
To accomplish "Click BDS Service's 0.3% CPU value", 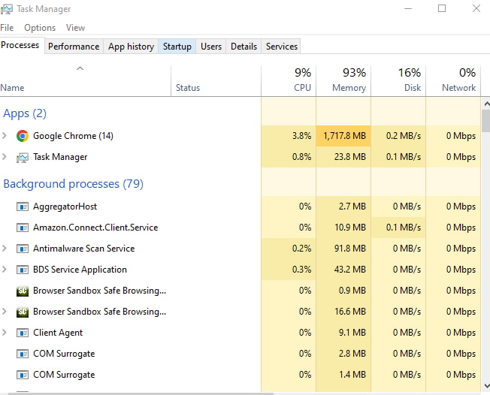I will click(x=301, y=270).
